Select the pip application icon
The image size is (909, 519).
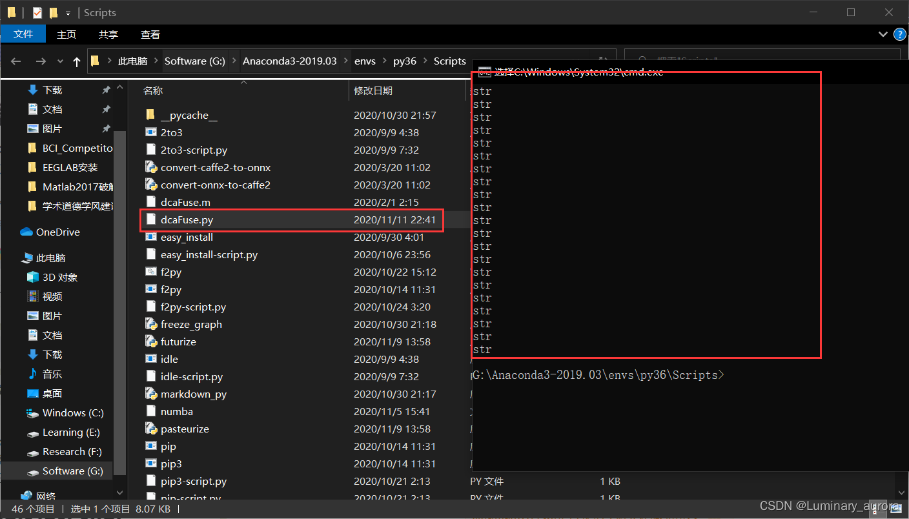point(150,447)
